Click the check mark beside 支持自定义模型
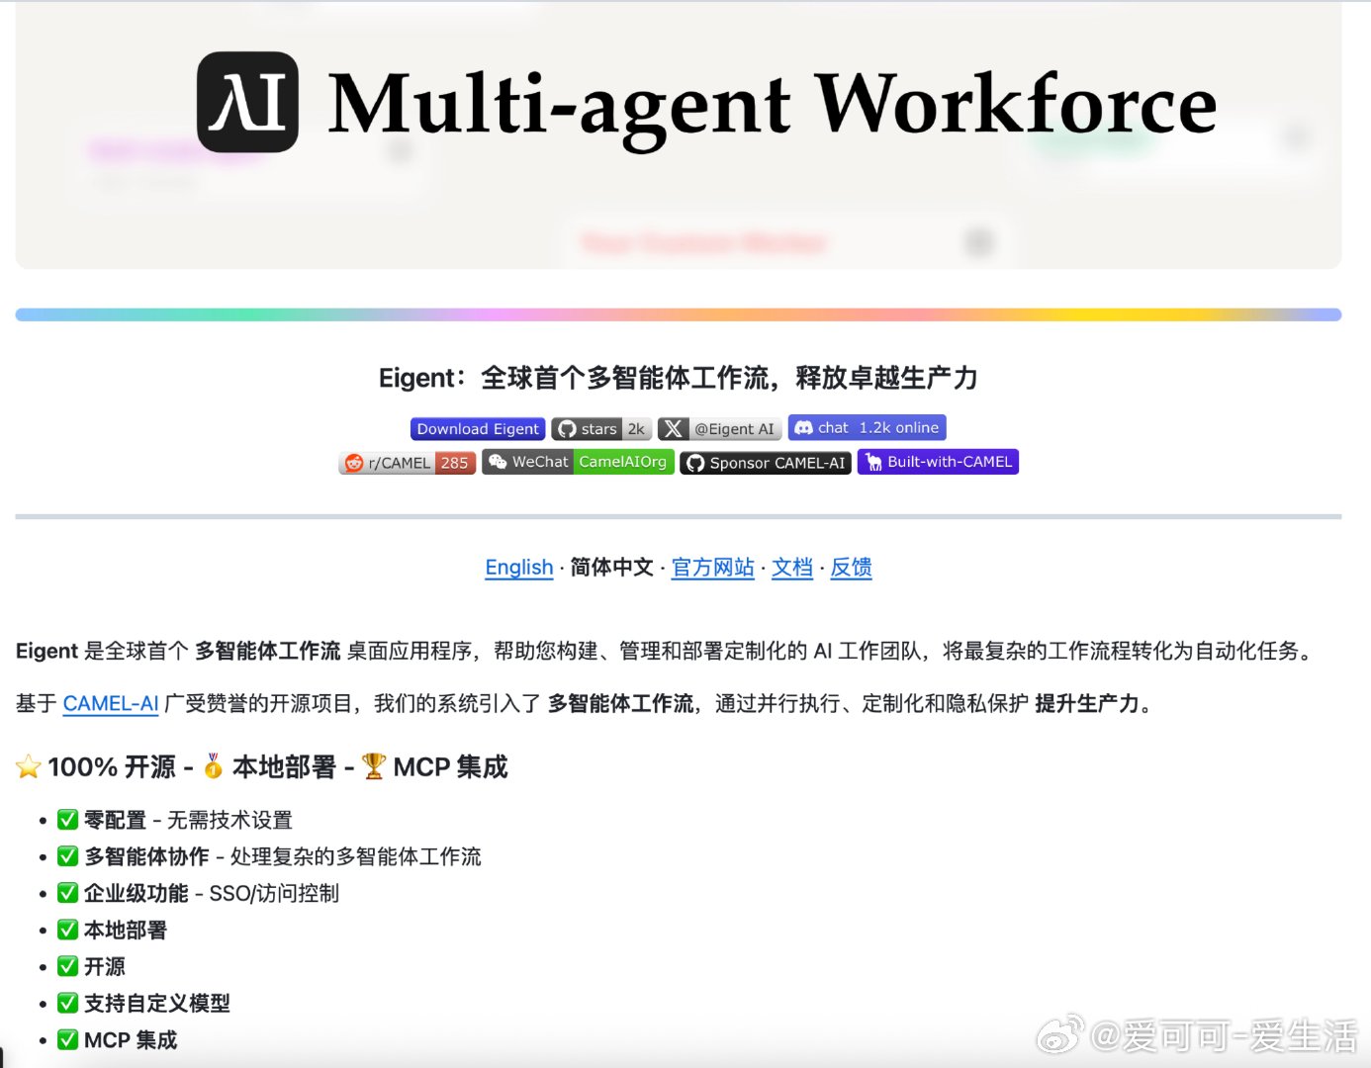Viewport: 1371px width, 1068px height. (67, 1003)
